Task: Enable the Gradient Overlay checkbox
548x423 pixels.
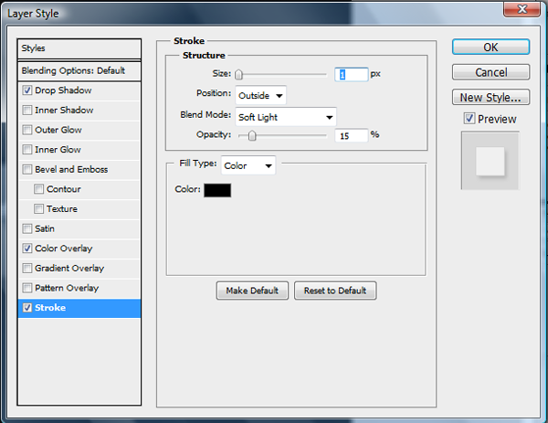Action: pyautogui.click(x=26, y=268)
